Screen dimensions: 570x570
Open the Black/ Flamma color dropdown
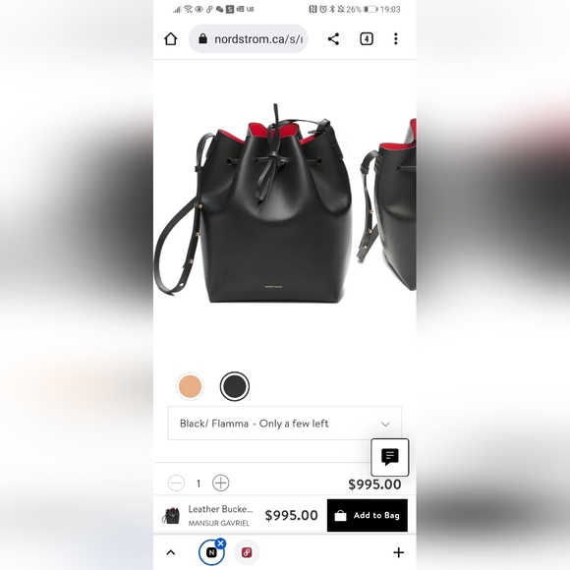tap(285, 424)
